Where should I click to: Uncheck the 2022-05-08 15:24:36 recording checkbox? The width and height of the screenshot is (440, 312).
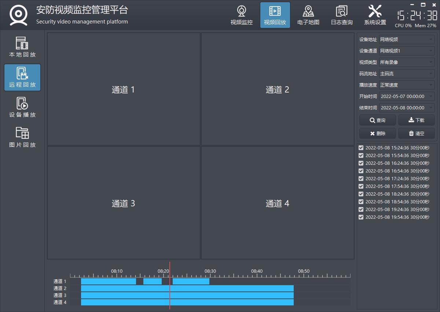pyautogui.click(x=361, y=148)
